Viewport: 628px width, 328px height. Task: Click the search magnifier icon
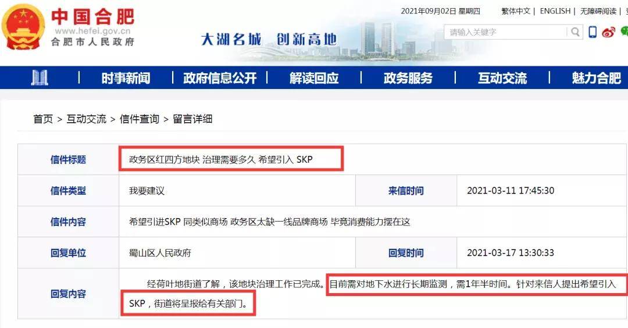[x=575, y=32]
